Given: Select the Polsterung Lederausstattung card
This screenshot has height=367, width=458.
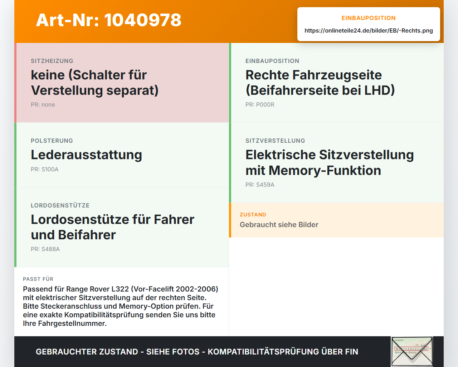Looking at the screenshot, I should coord(122,155).
